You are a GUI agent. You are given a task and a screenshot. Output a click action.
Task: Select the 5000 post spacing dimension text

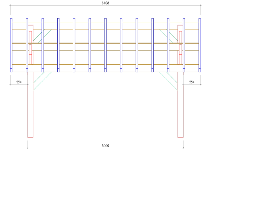[x=105, y=146]
